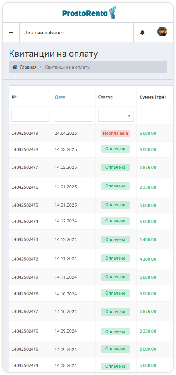Click amount 1 400.00

coord(148,240)
